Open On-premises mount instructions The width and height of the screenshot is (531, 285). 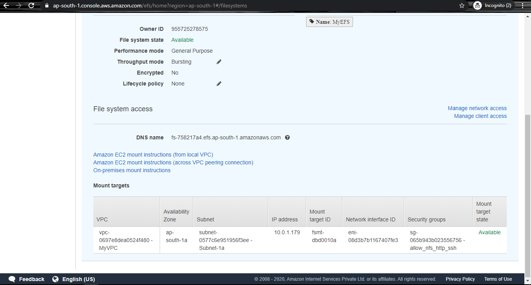point(132,170)
